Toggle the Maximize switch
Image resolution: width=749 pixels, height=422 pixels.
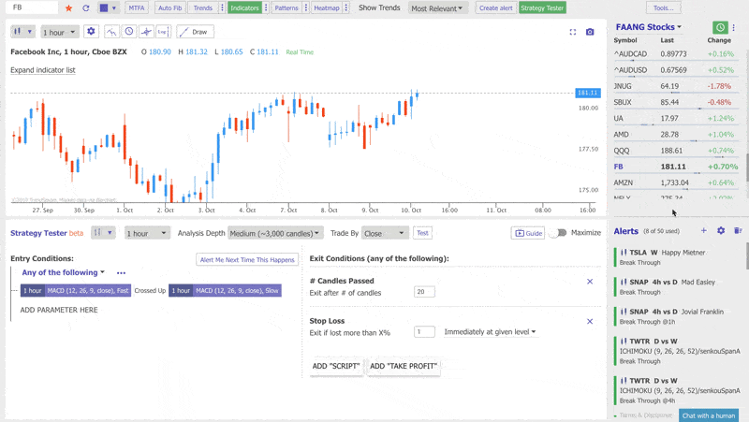tap(558, 233)
